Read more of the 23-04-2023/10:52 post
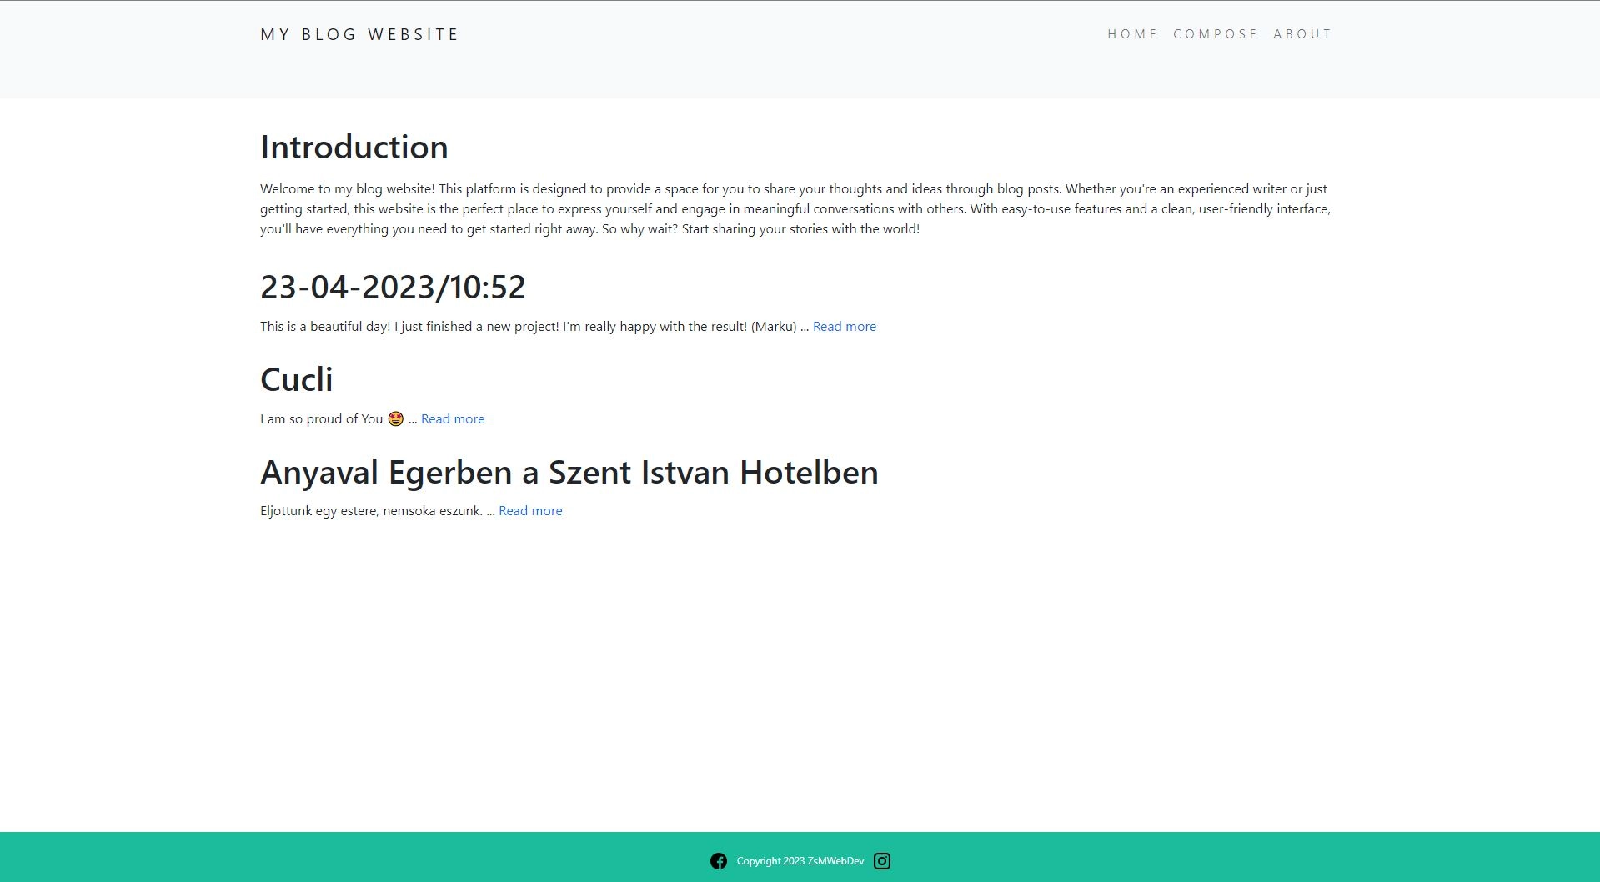 coord(844,327)
